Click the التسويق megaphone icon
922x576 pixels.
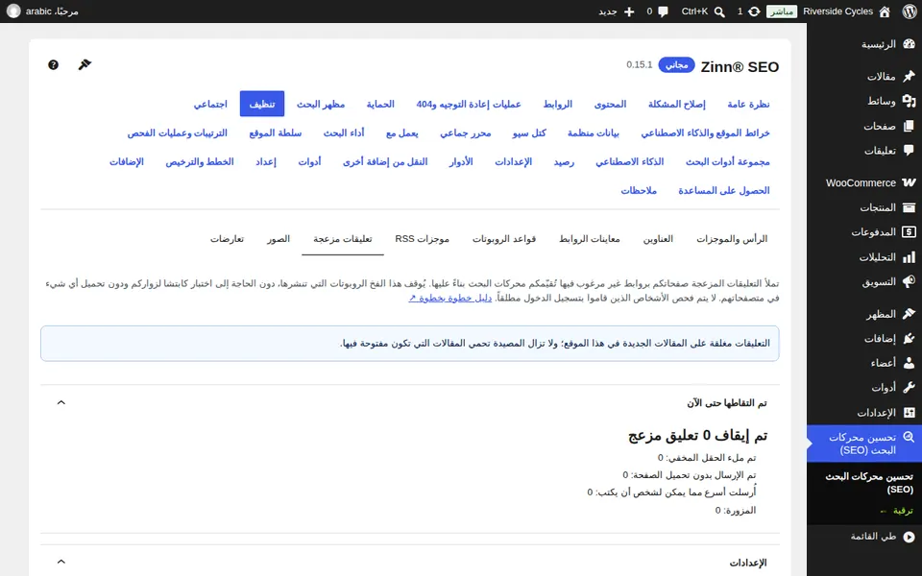pos(910,281)
